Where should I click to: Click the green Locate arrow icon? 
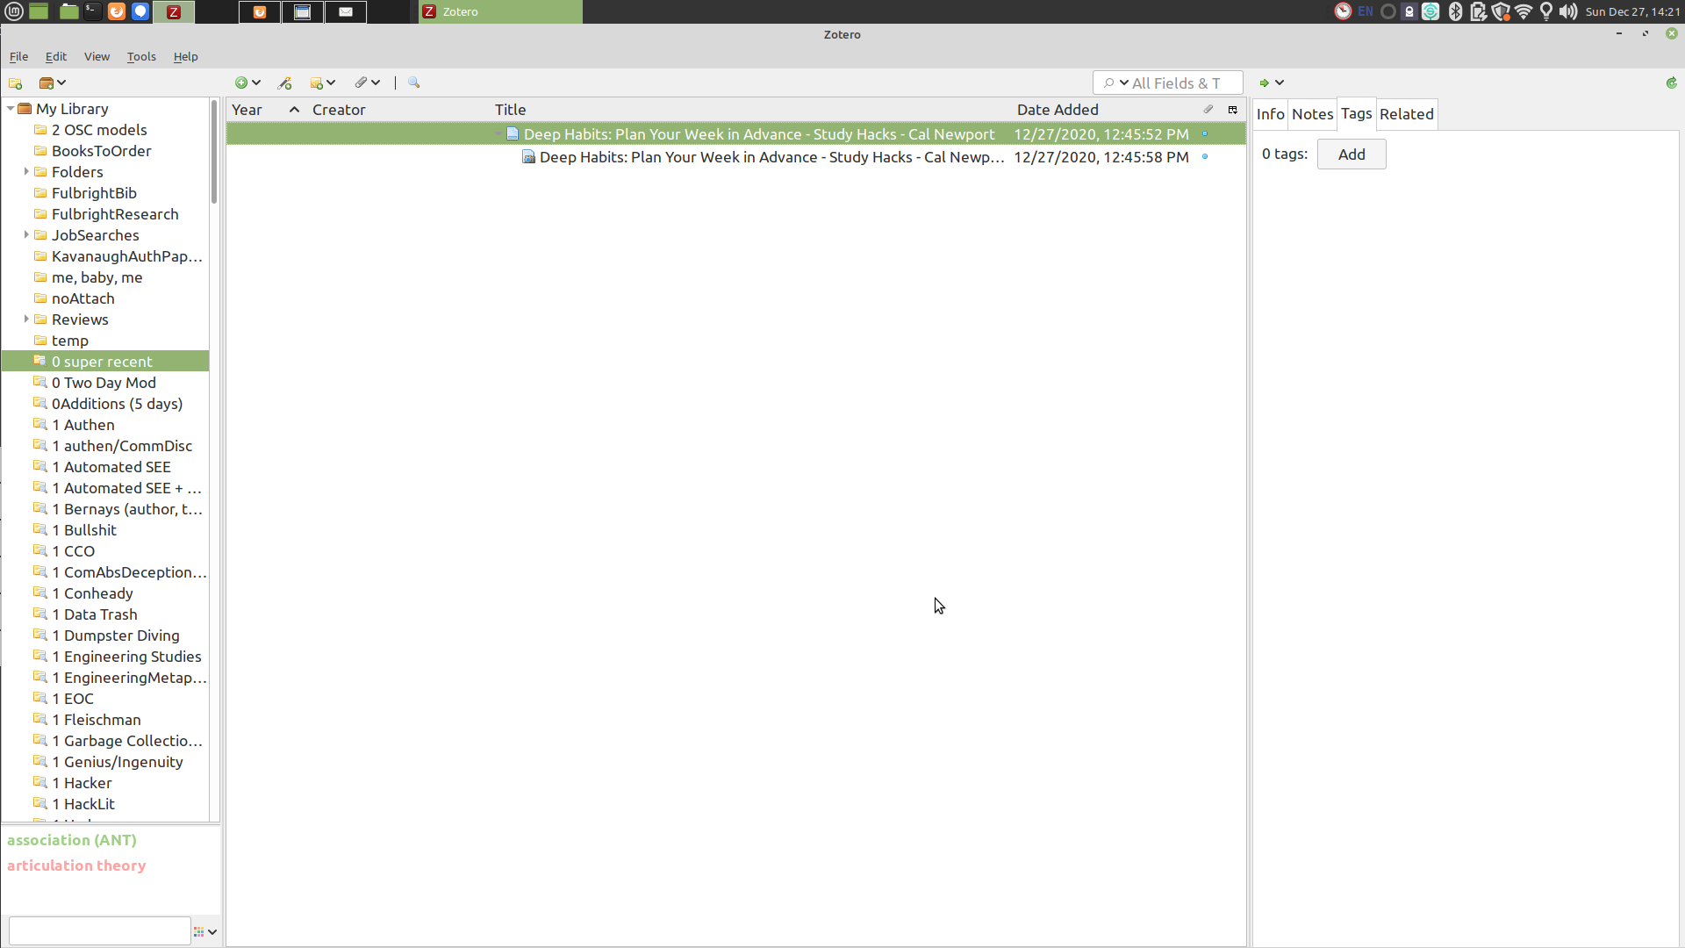tap(1264, 83)
